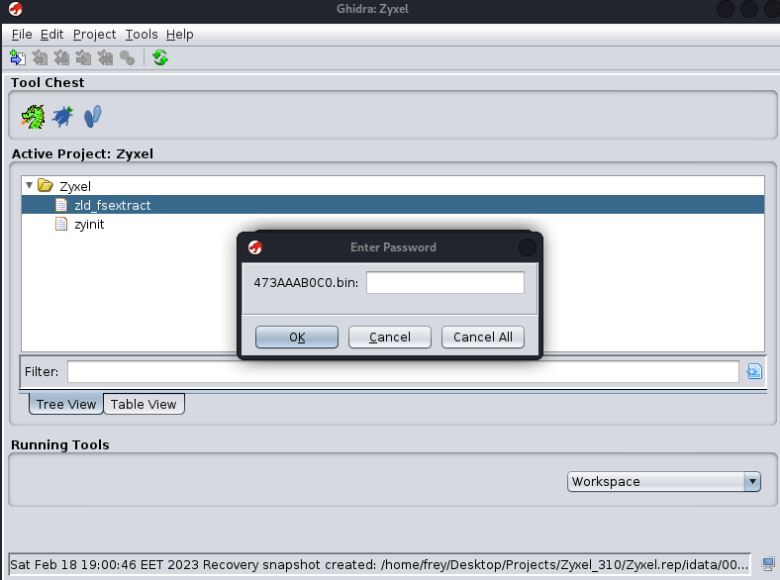The image size is (780, 580).
Task: Click the project Filter text field
Action: [x=403, y=371]
